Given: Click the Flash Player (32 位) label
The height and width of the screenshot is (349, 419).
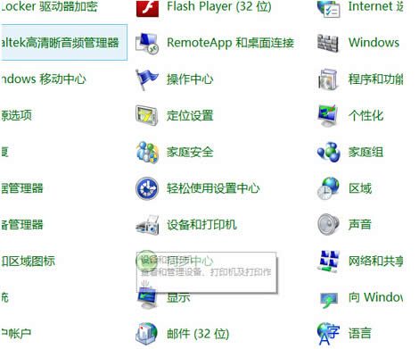Looking at the screenshot, I should (x=219, y=6).
